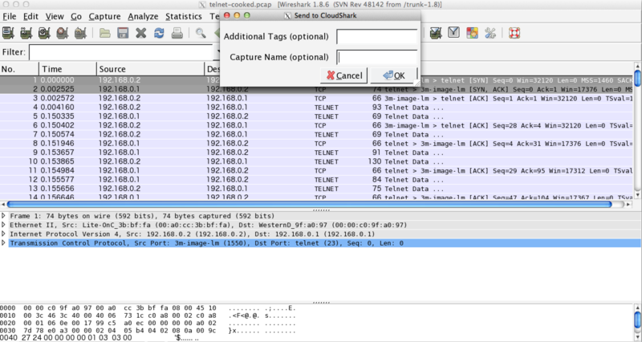
Task: Sort packets by Time column
Action: [67, 69]
